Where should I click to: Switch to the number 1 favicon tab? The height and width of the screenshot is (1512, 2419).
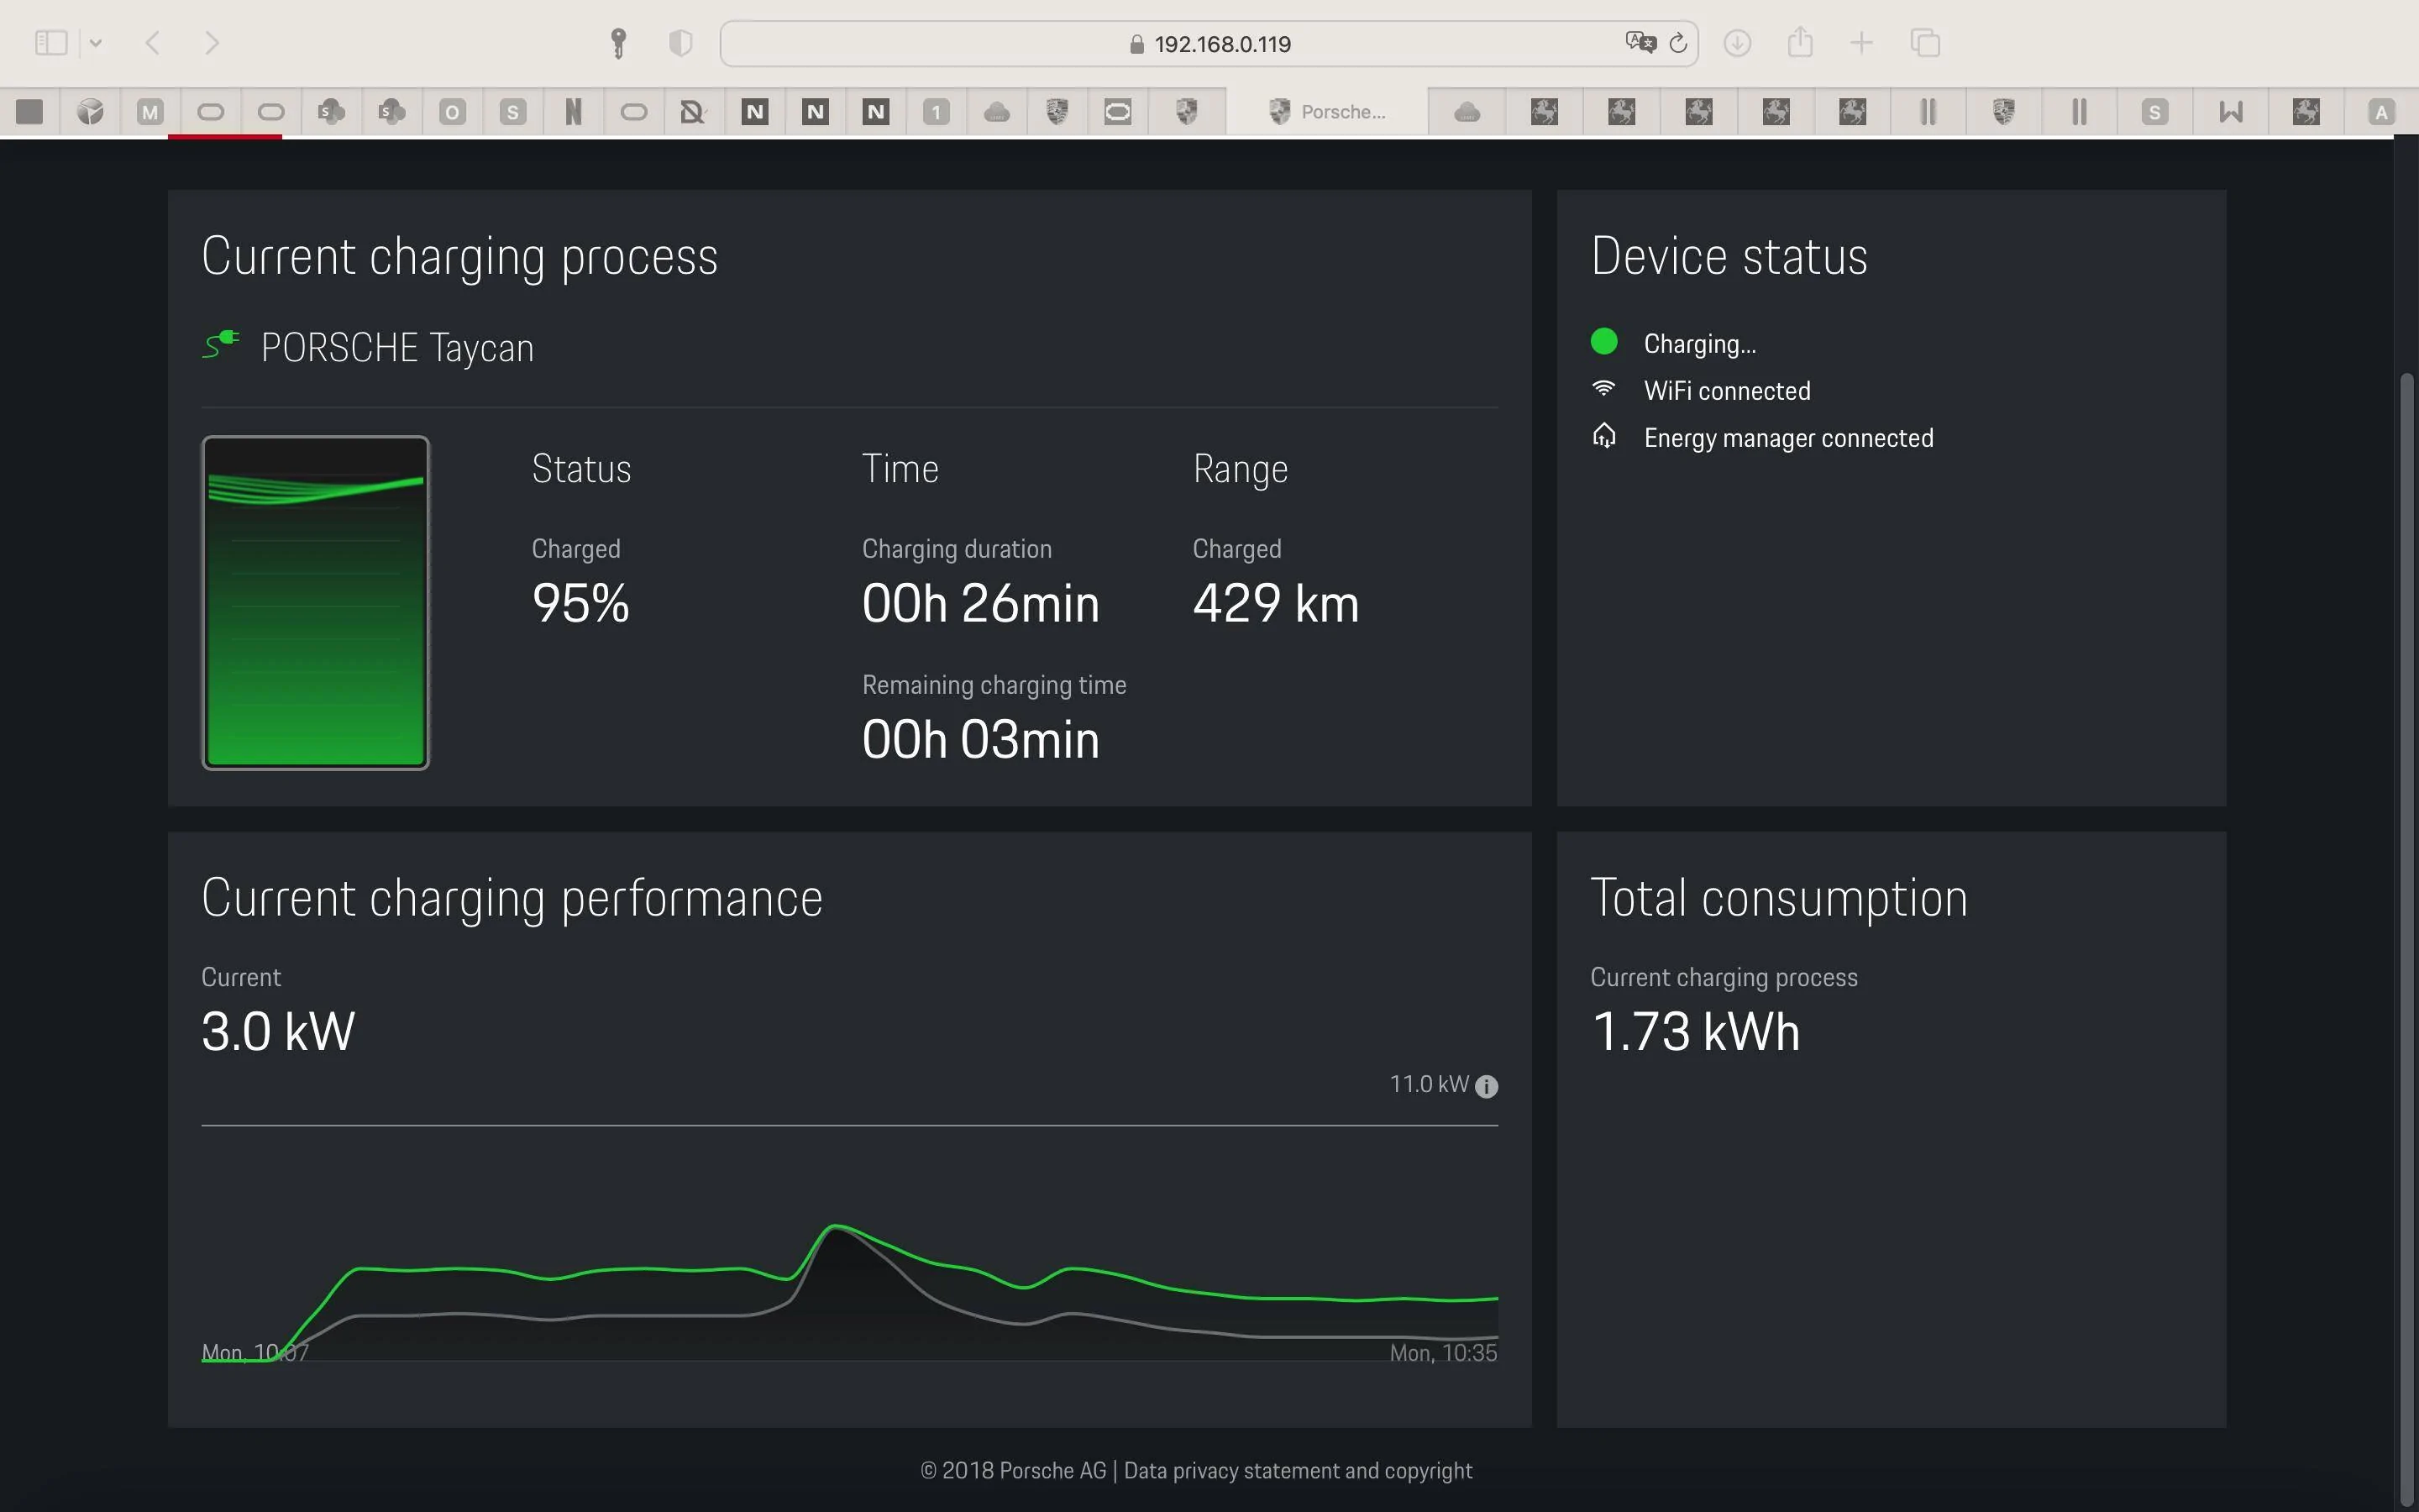point(936,112)
